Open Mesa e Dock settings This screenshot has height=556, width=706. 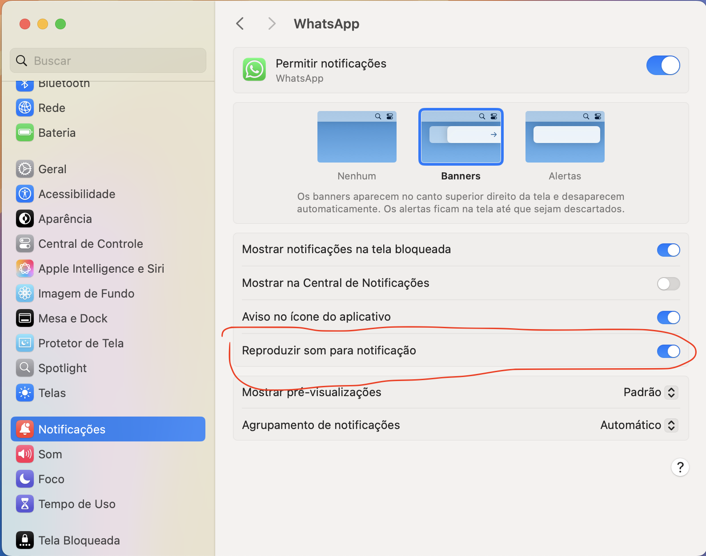click(x=108, y=318)
